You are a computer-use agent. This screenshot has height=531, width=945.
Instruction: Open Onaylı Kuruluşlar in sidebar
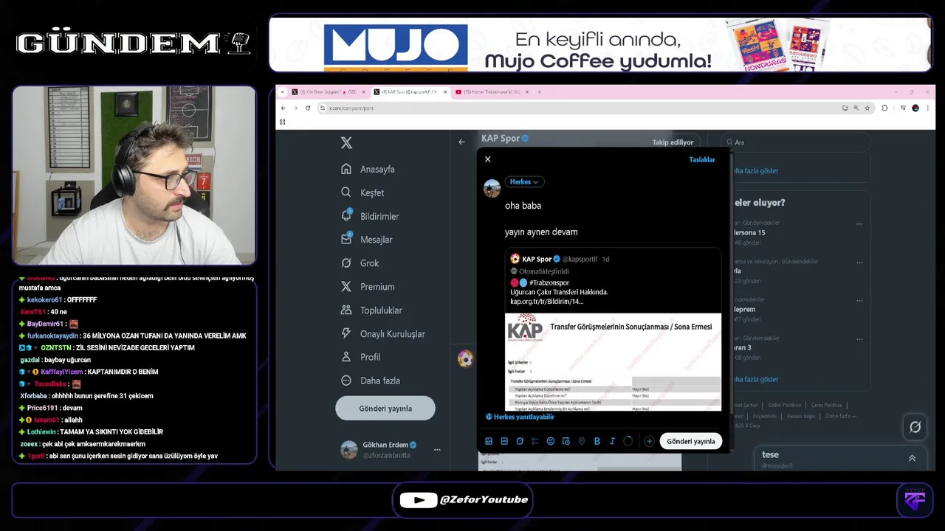tap(382, 334)
